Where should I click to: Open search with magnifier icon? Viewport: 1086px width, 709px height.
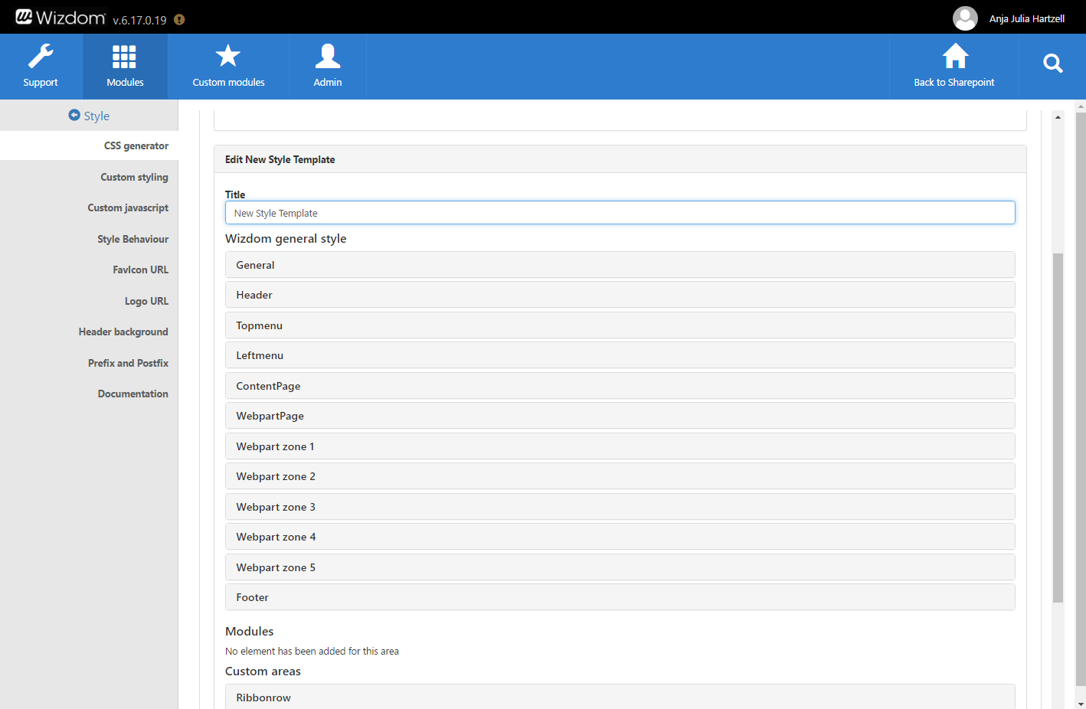point(1053,64)
